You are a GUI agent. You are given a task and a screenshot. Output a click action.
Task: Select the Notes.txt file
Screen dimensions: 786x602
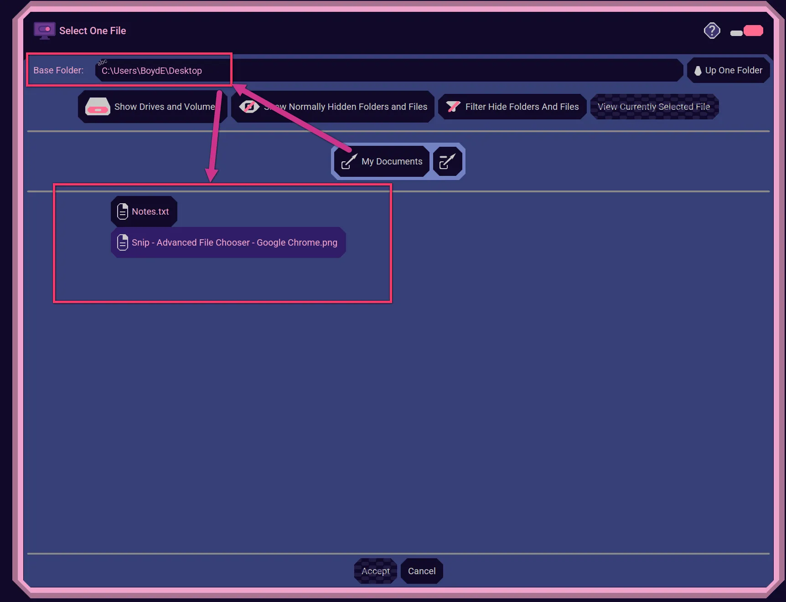click(144, 211)
